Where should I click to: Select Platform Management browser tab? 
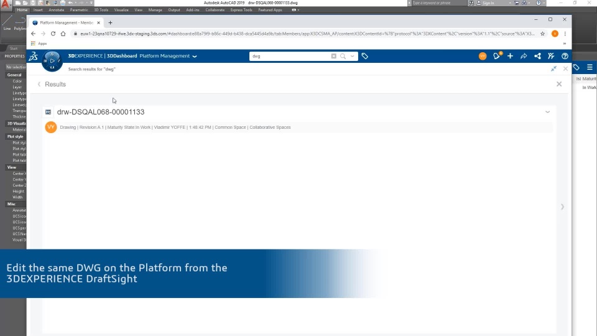66,22
